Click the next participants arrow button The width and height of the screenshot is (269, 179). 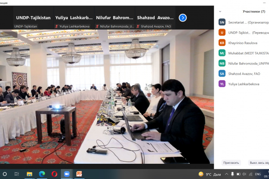(x=182, y=18)
